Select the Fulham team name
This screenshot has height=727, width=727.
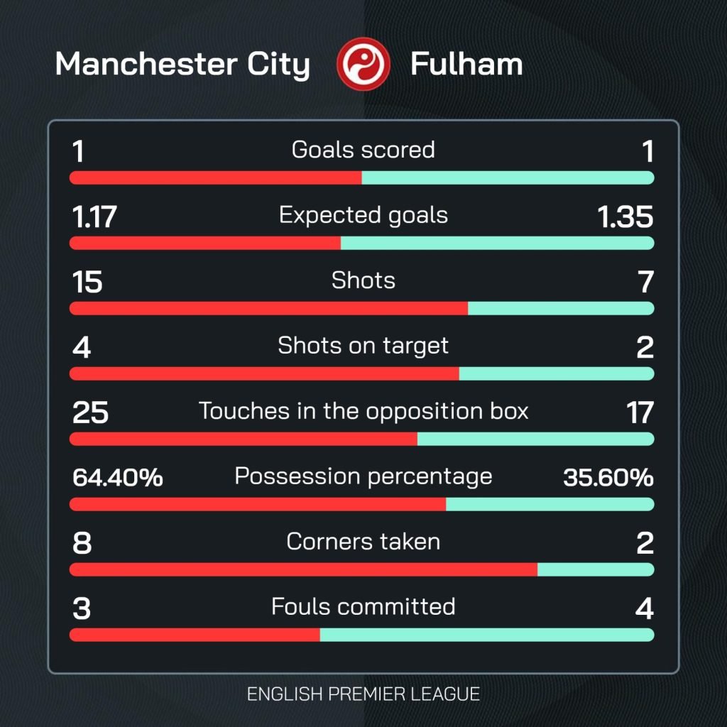click(x=466, y=64)
